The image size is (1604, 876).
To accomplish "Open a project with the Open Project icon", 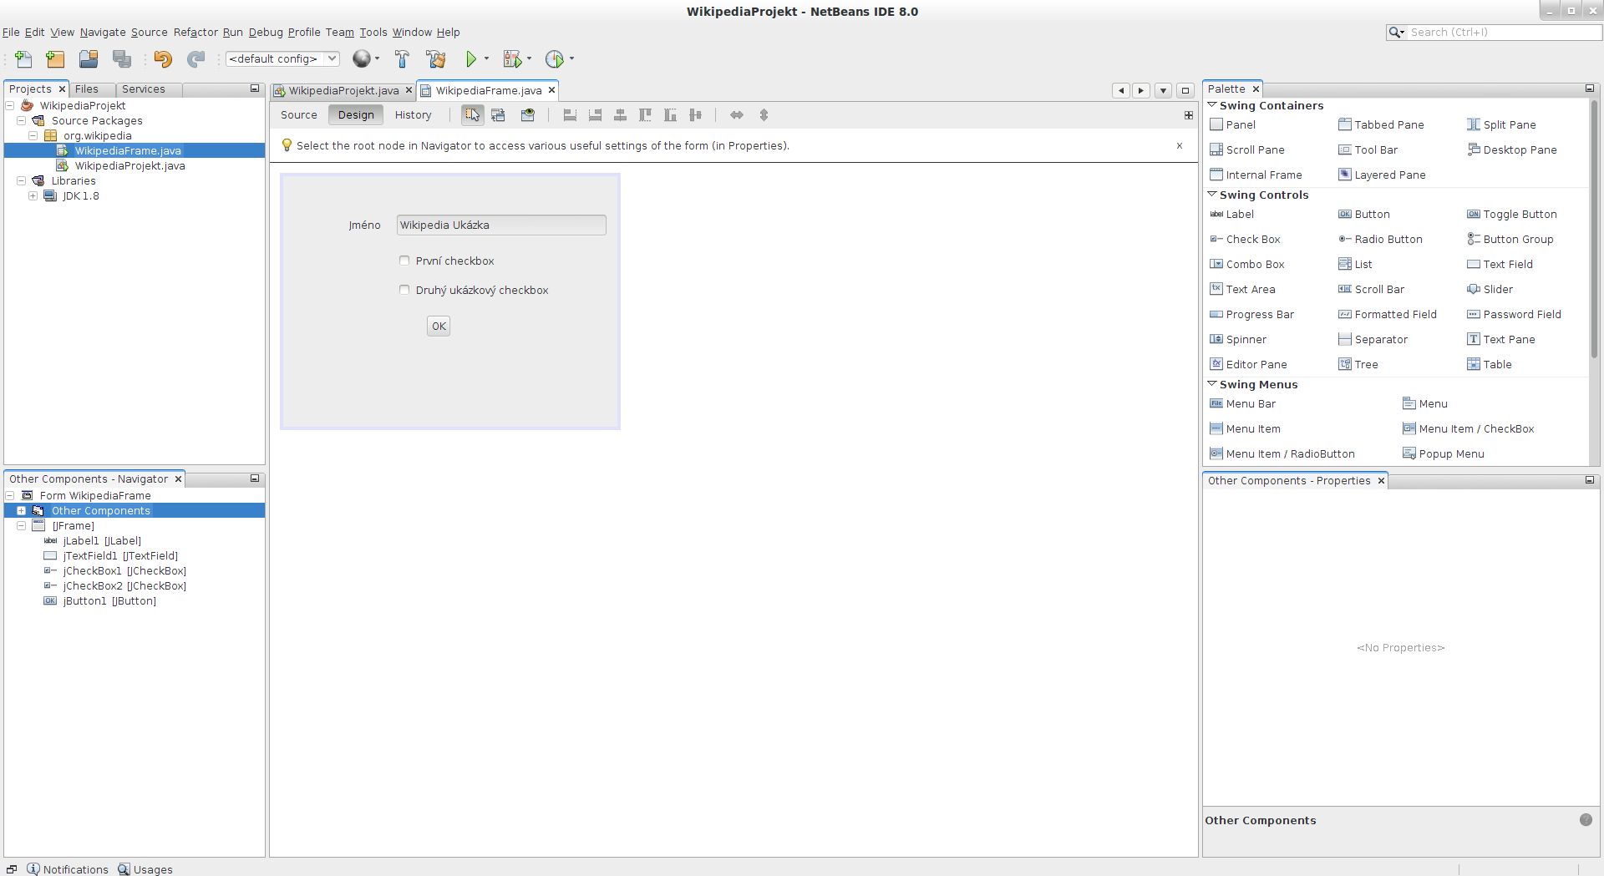I will coord(88,58).
